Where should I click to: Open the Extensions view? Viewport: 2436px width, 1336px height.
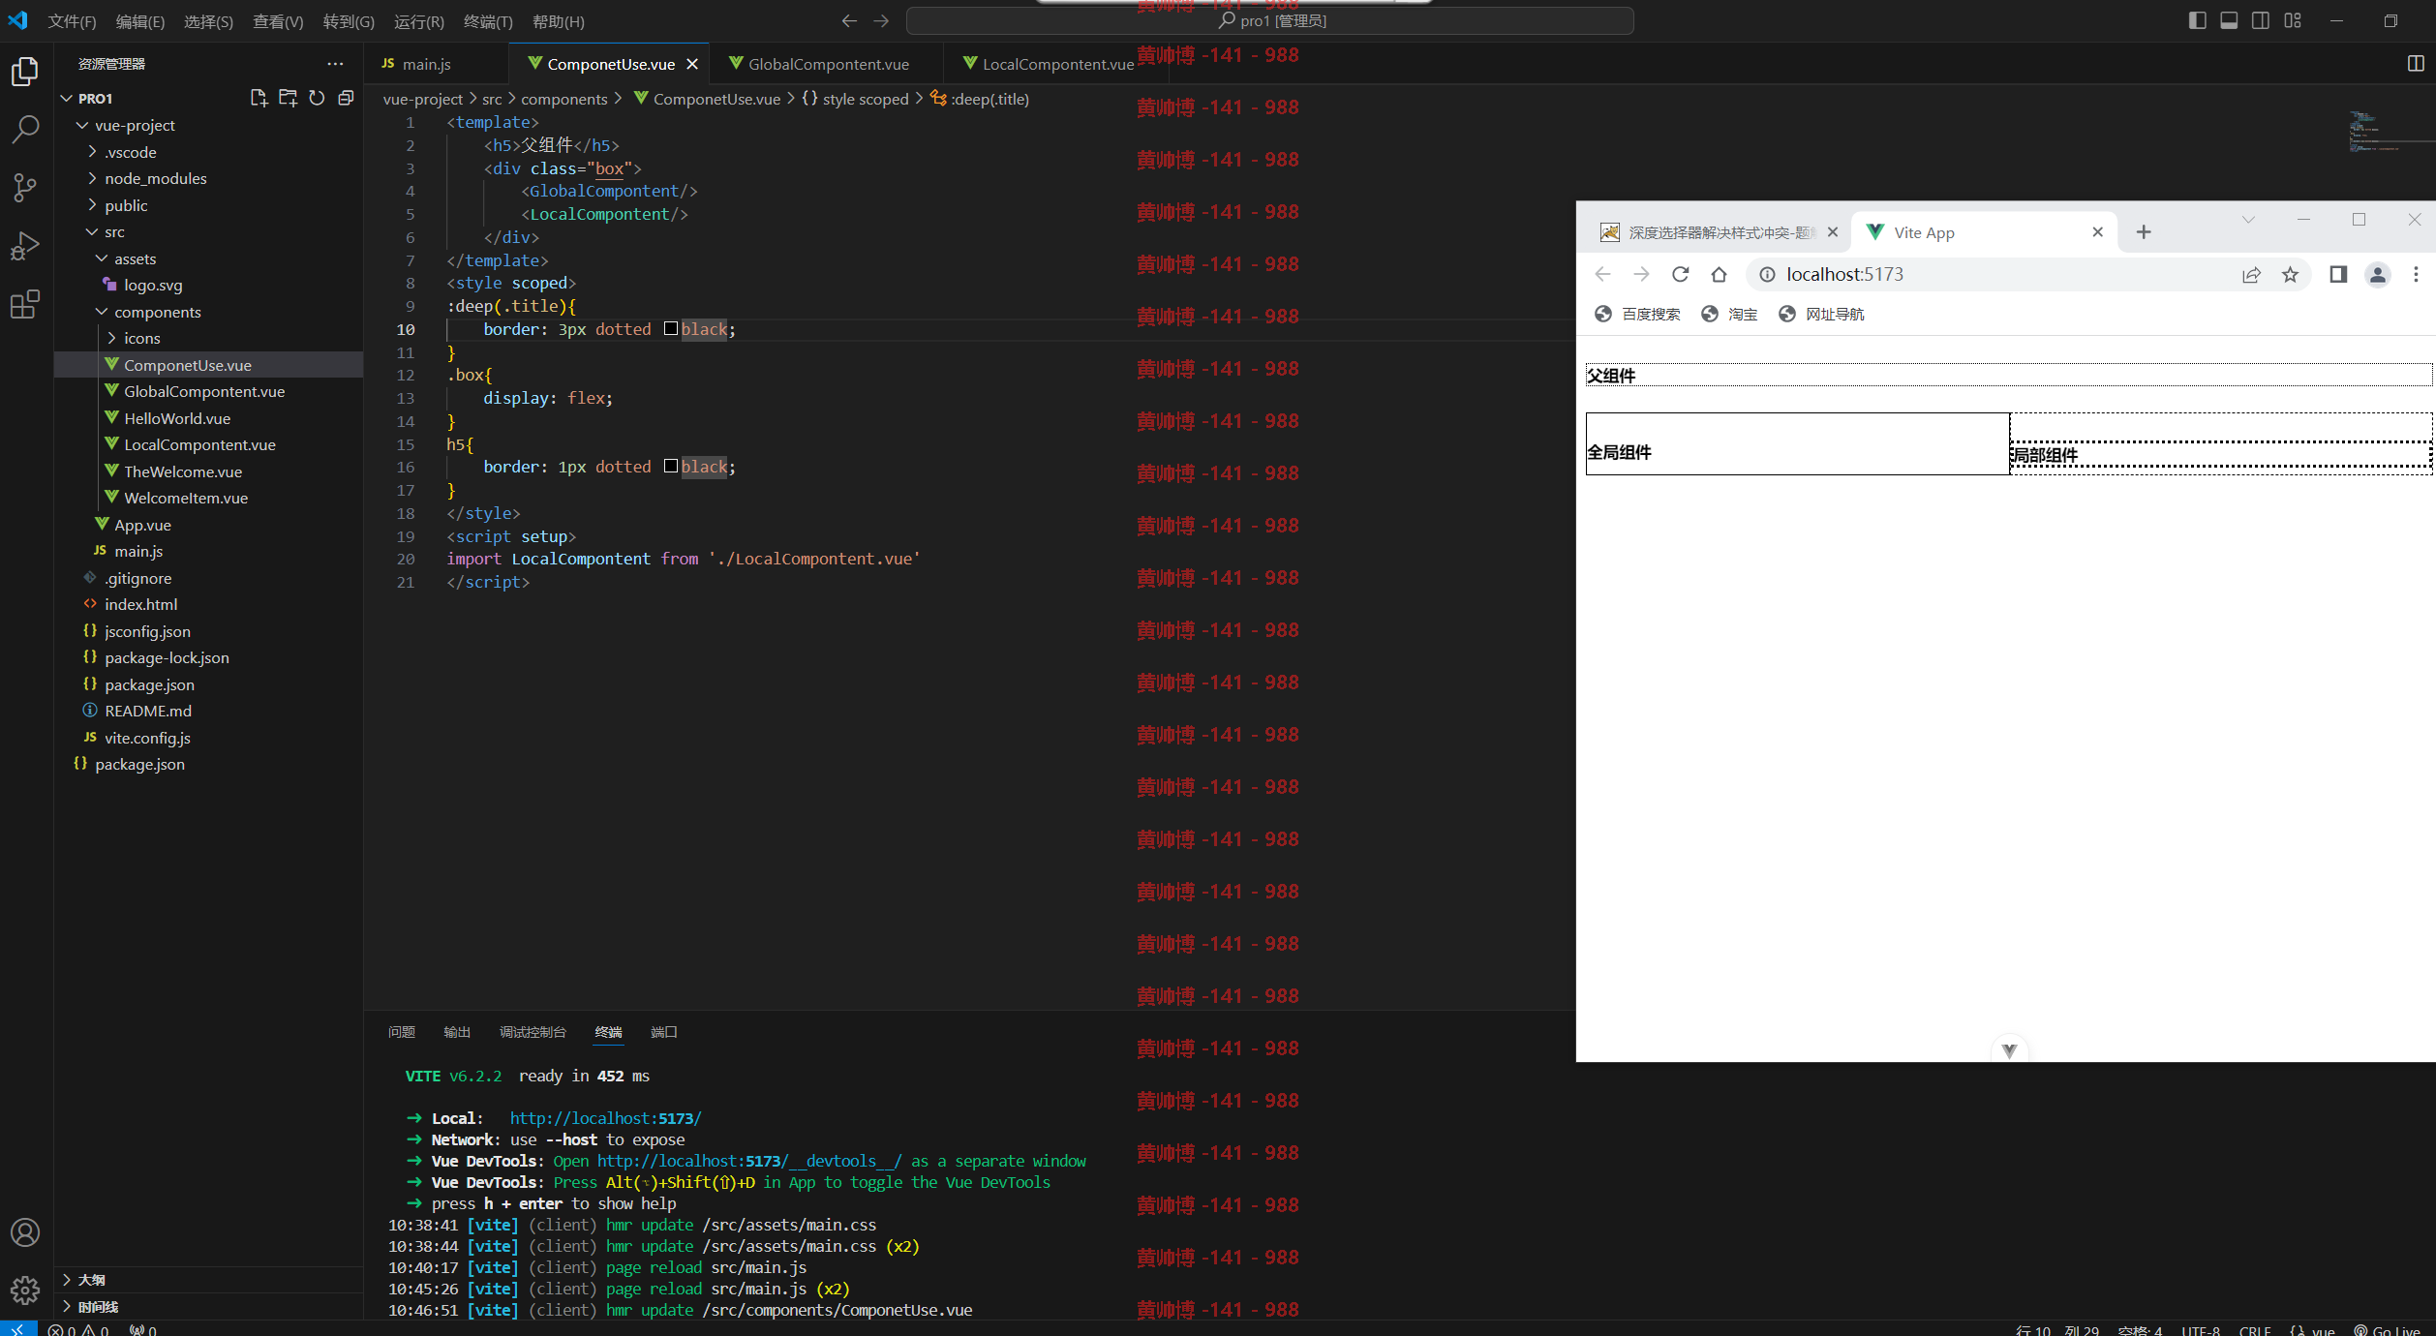25,305
